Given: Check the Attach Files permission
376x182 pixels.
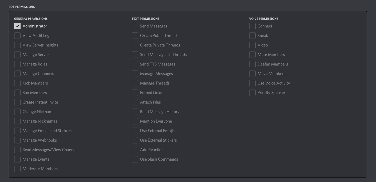Looking at the screenshot, I should tap(135, 102).
